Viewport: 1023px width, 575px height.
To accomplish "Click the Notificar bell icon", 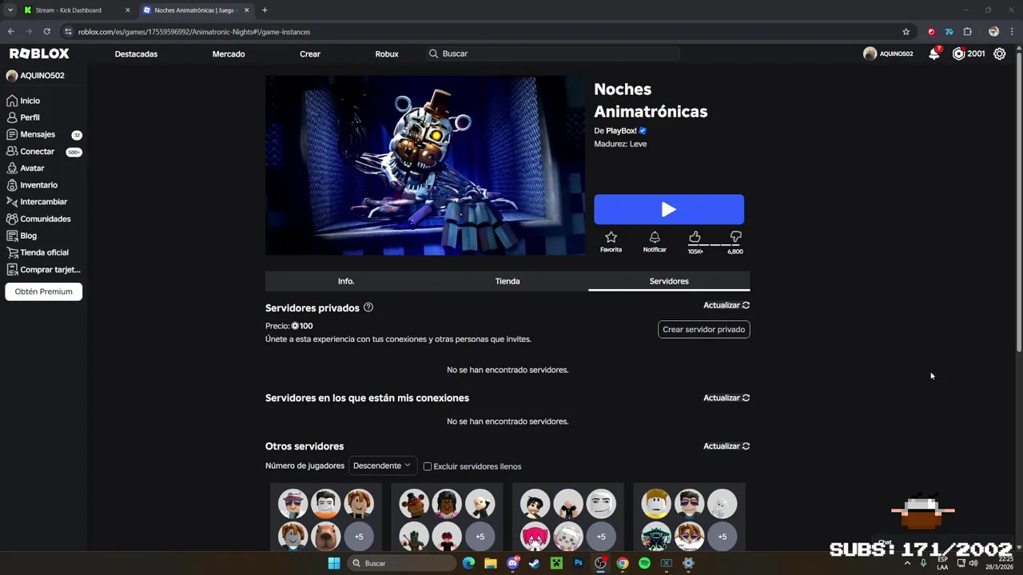I will click(655, 237).
